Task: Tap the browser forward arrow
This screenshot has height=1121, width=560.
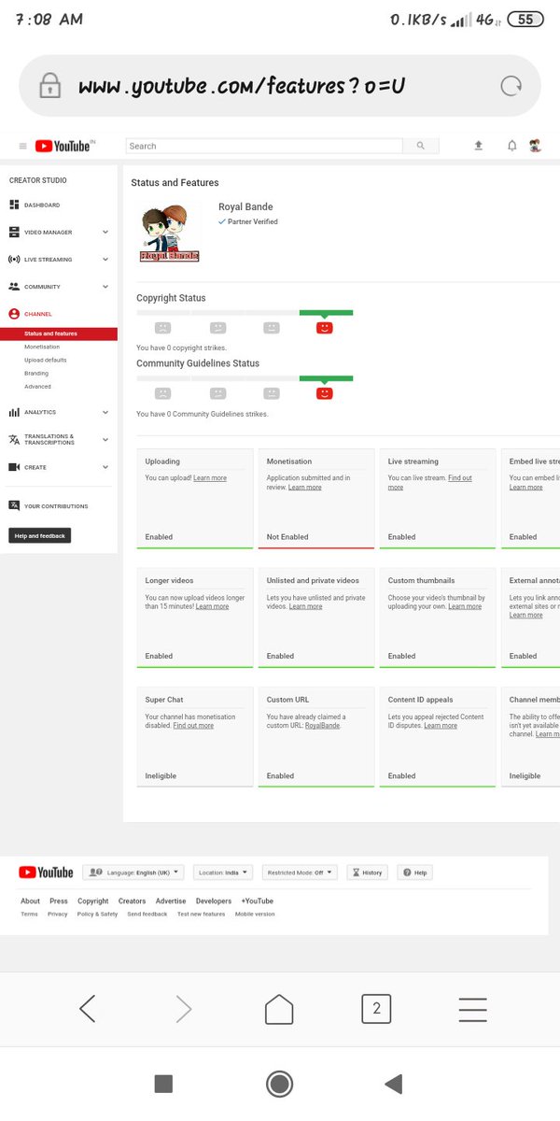Action: tap(184, 1009)
